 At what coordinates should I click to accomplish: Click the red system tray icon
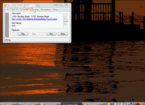138,104
